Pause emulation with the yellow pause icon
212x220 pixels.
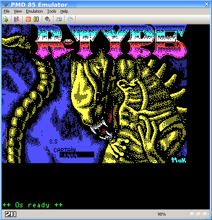tap(36, 19)
